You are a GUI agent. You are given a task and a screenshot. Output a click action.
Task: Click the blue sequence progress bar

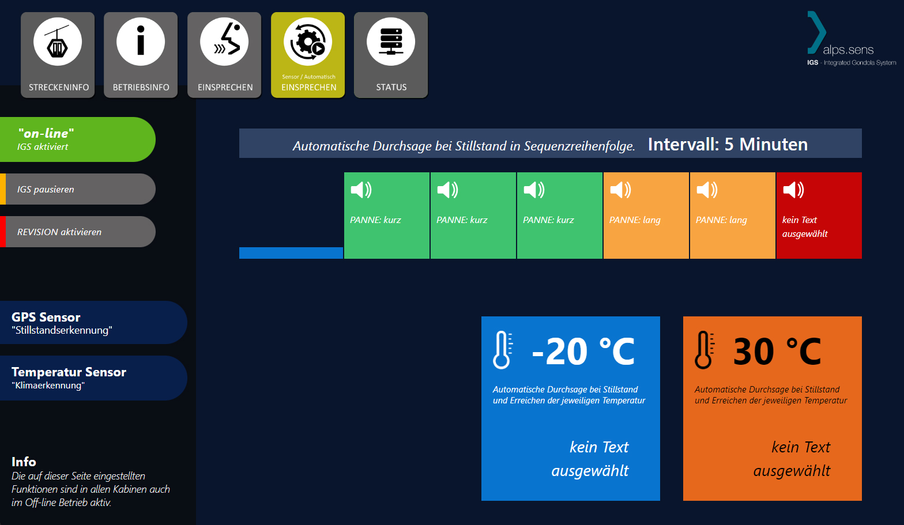[291, 253]
